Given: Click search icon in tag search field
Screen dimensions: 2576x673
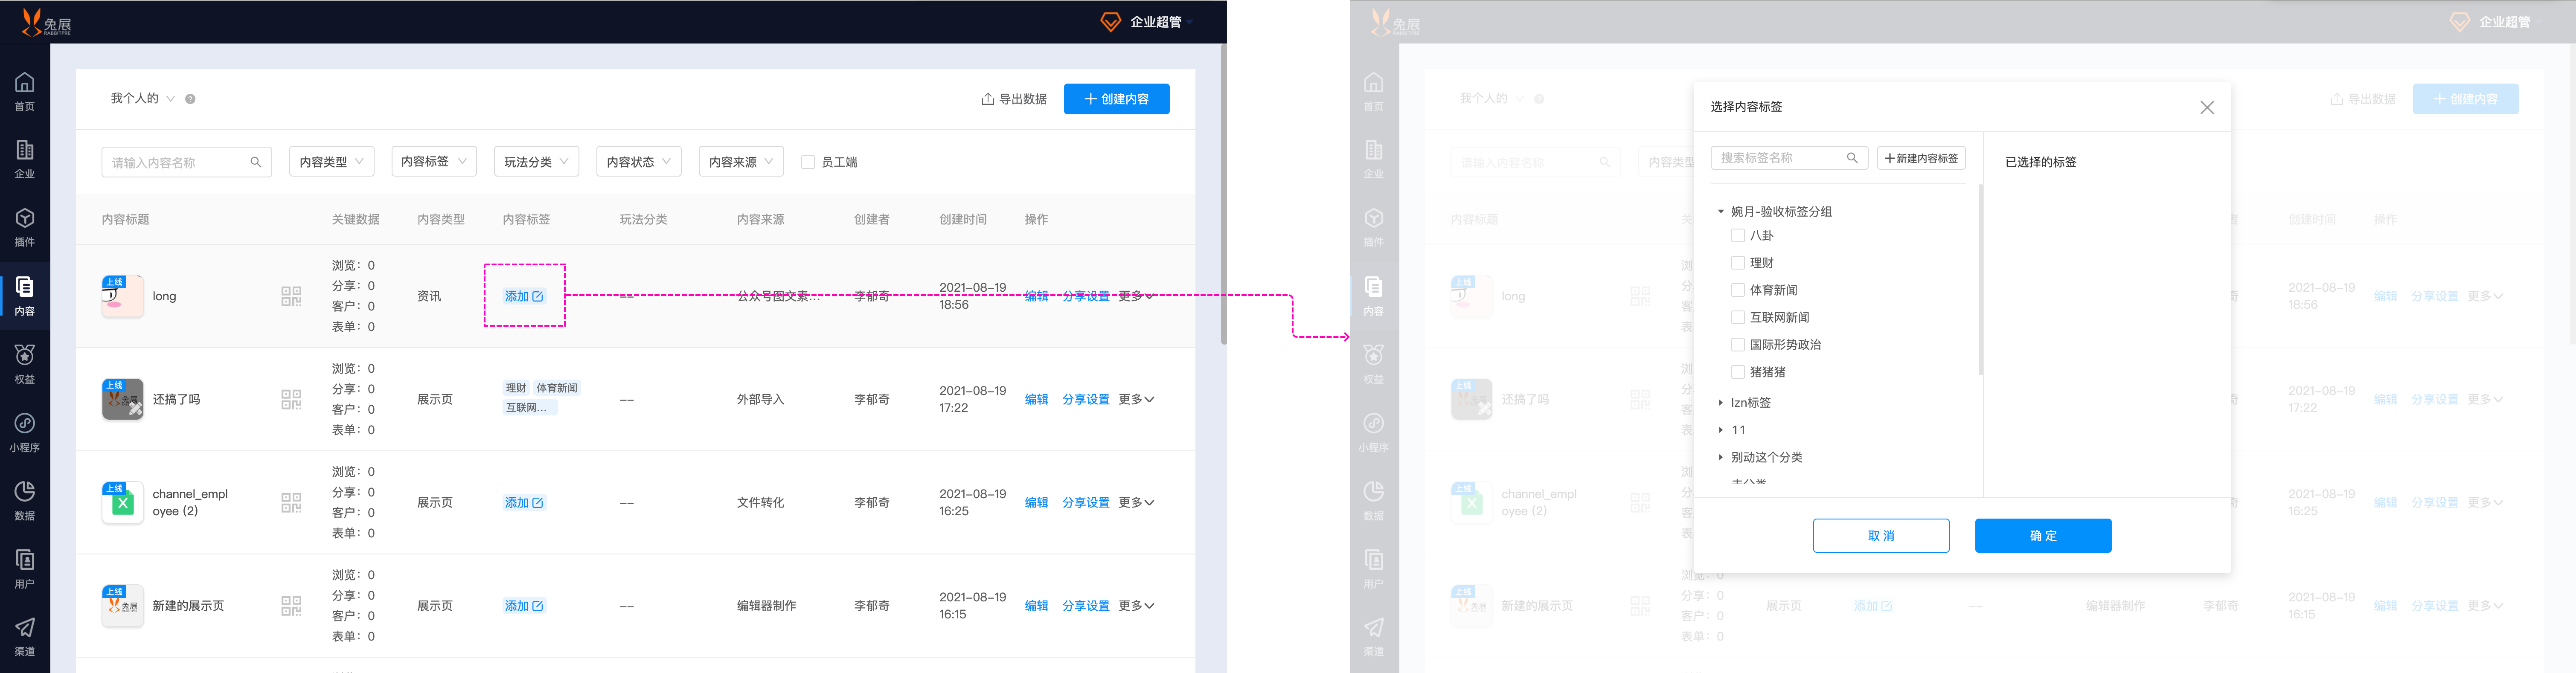Looking at the screenshot, I should tap(1852, 158).
